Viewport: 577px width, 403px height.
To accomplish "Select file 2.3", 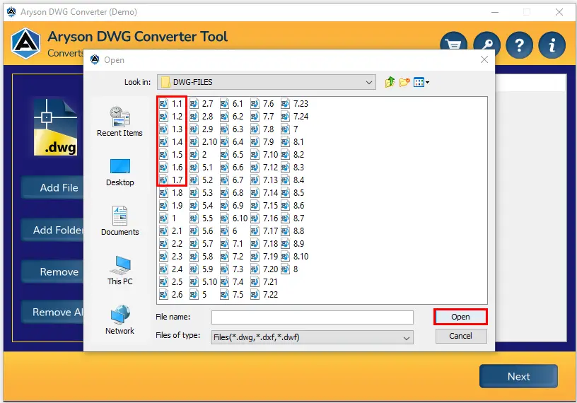I will point(171,257).
